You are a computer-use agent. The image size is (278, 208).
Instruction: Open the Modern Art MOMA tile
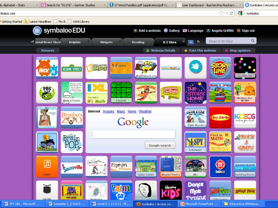[x=245, y=93]
